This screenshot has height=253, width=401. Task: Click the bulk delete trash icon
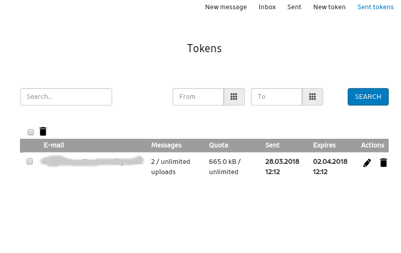tap(43, 132)
